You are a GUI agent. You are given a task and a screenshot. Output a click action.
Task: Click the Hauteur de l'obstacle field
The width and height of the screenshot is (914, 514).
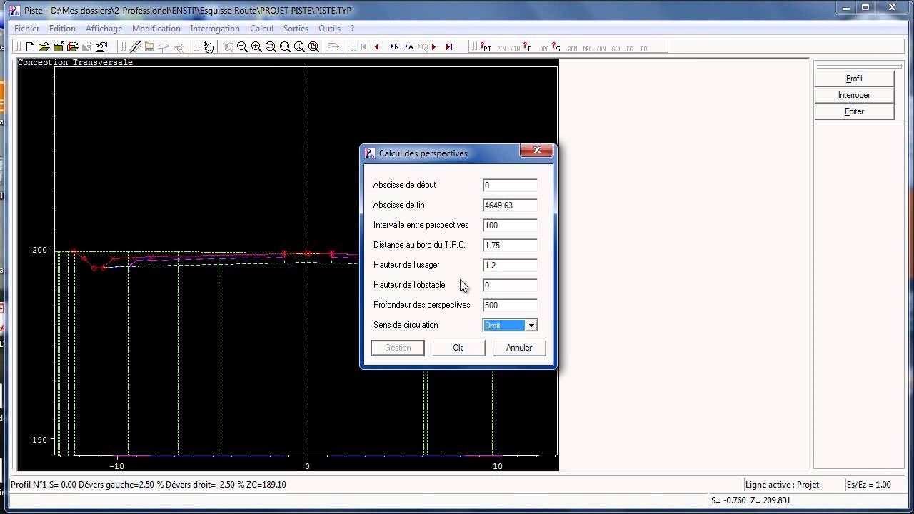click(x=510, y=286)
